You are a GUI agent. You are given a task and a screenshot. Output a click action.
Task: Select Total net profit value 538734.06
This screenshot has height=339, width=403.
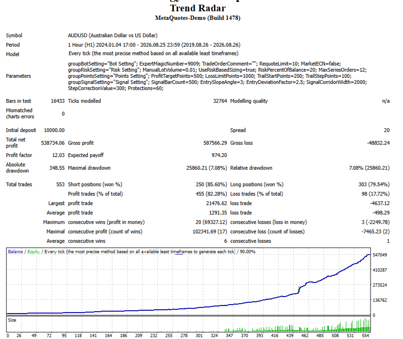[x=53, y=143]
